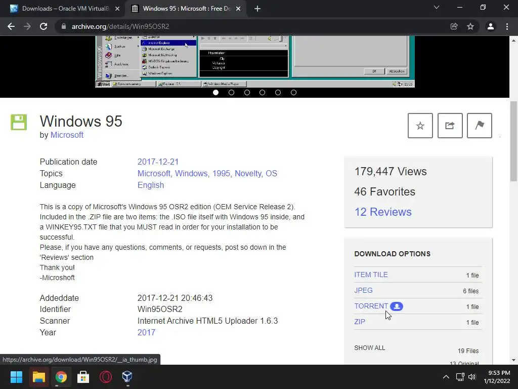Screen dimensions: 518x389
Task: Click the Windows 95 screenshot preview
Action: click(x=255, y=61)
